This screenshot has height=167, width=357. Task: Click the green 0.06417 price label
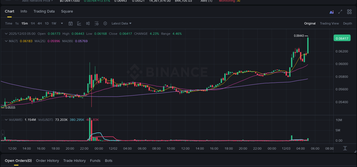point(342,38)
